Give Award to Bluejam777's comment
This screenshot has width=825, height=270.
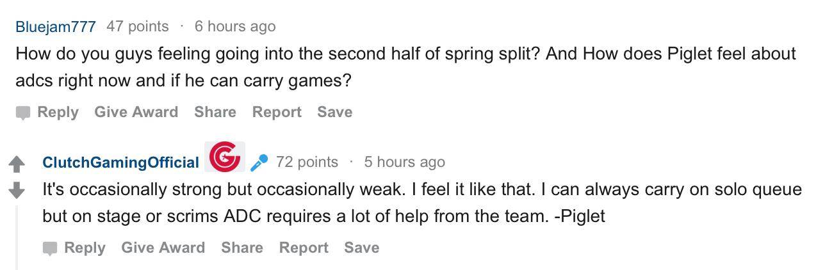coord(136,112)
